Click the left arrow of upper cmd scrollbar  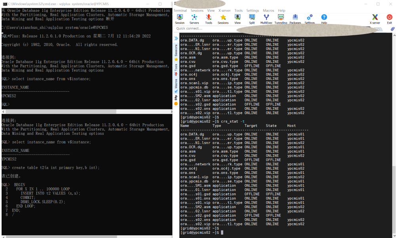3,111
